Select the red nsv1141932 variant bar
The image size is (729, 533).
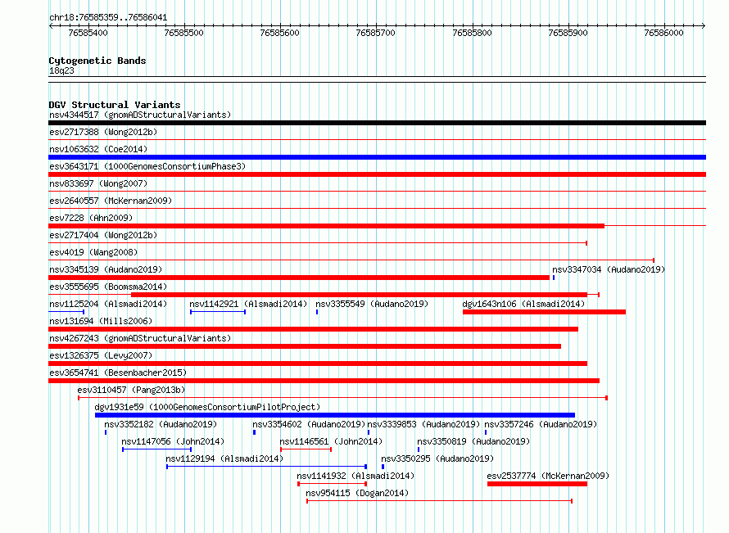[x=333, y=484]
